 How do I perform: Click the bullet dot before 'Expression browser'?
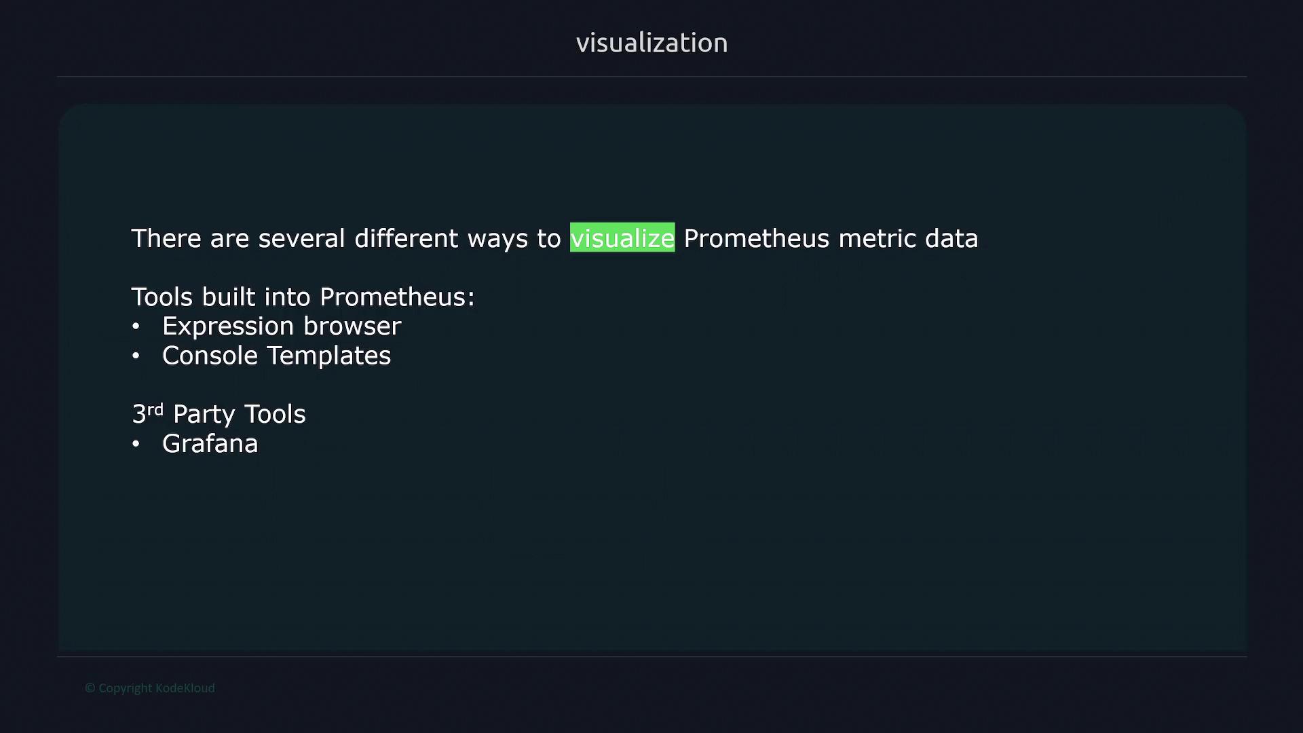[x=136, y=327]
